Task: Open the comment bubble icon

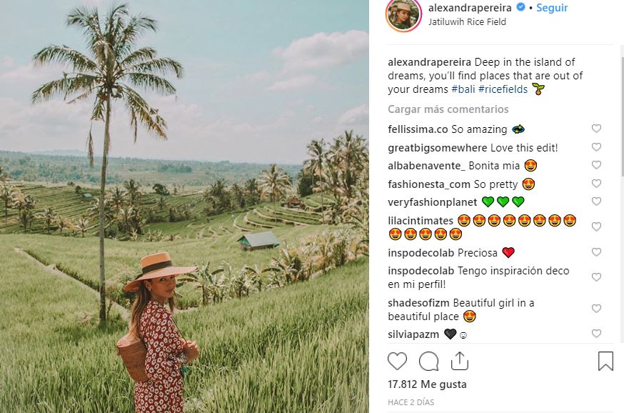Action: pyautogui.click(x=428, y=361)
